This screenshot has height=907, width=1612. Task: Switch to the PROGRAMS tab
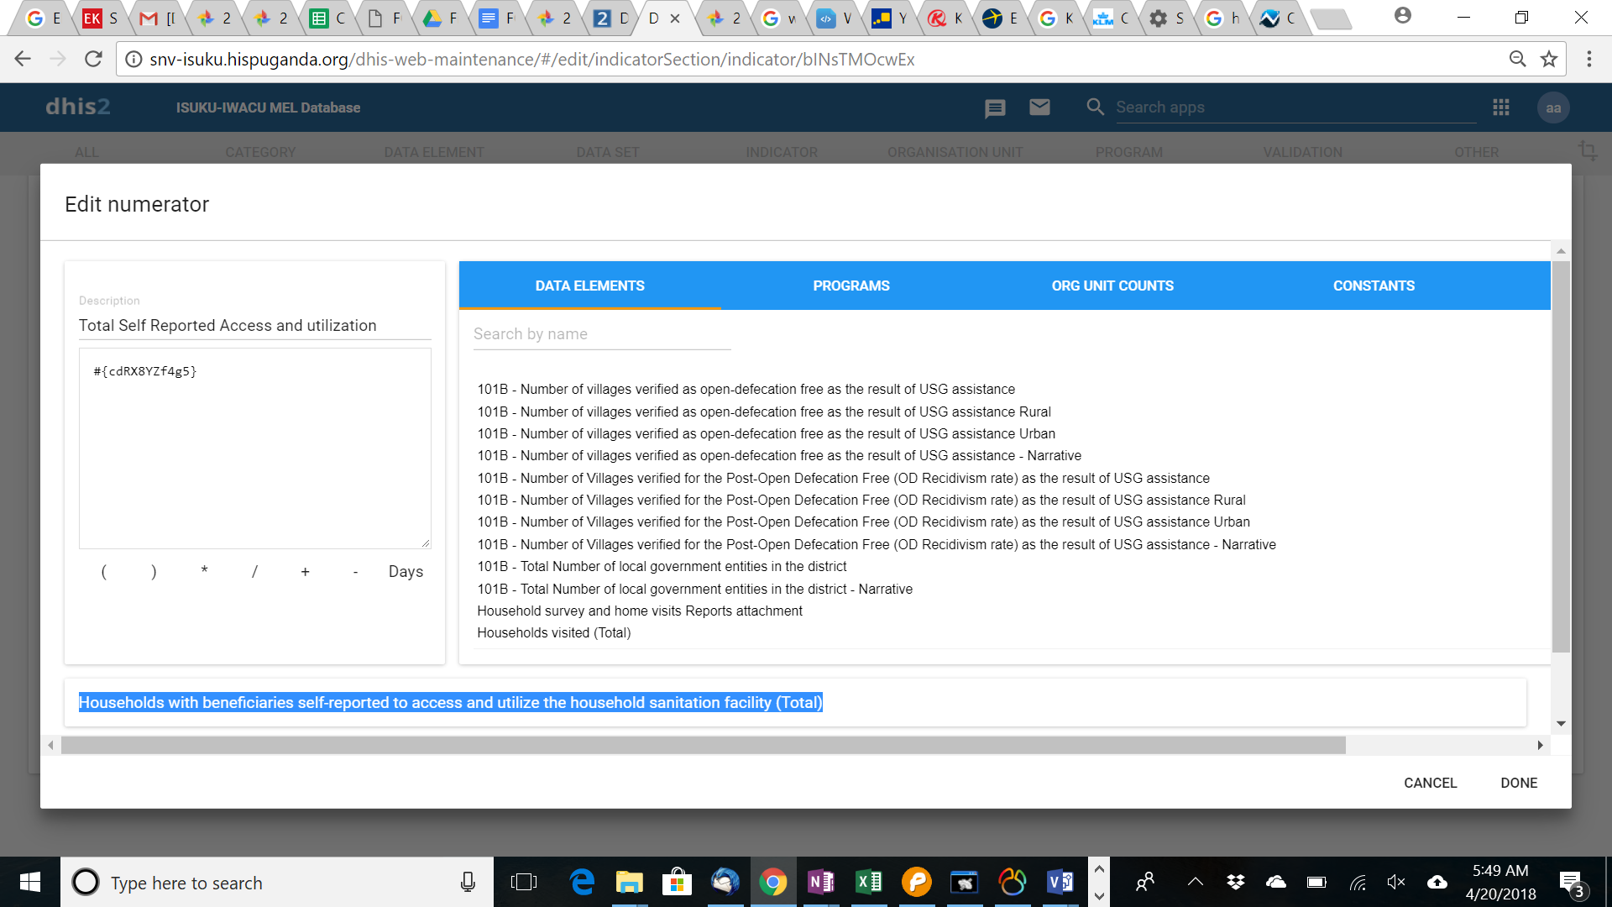[850, 286]
